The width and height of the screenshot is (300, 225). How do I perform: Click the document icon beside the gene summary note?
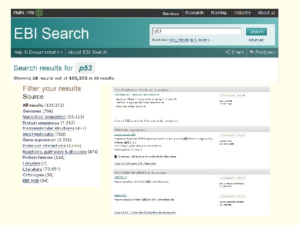pyautogui.click(x=115, y=157)
